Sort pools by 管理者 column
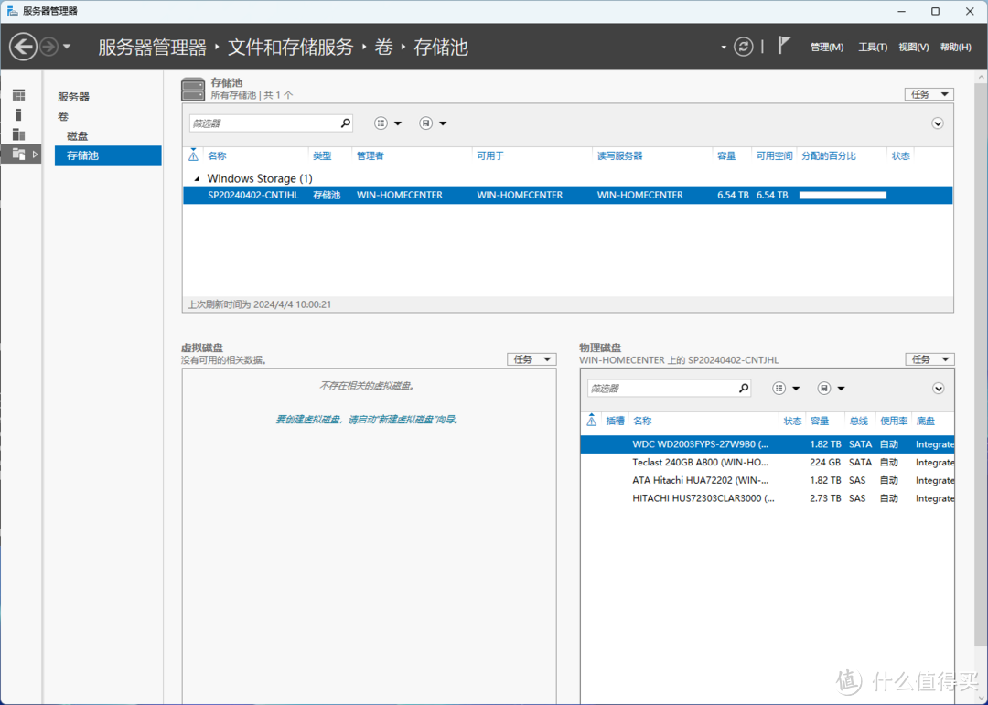 tap(370, 155)
